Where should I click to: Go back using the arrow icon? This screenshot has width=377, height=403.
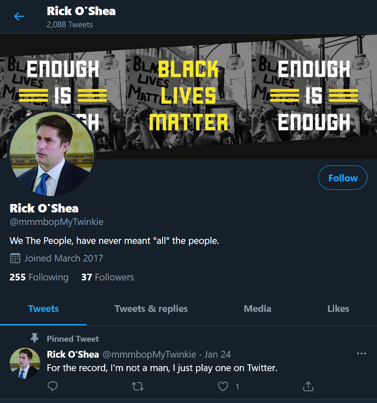click(19, 16)
